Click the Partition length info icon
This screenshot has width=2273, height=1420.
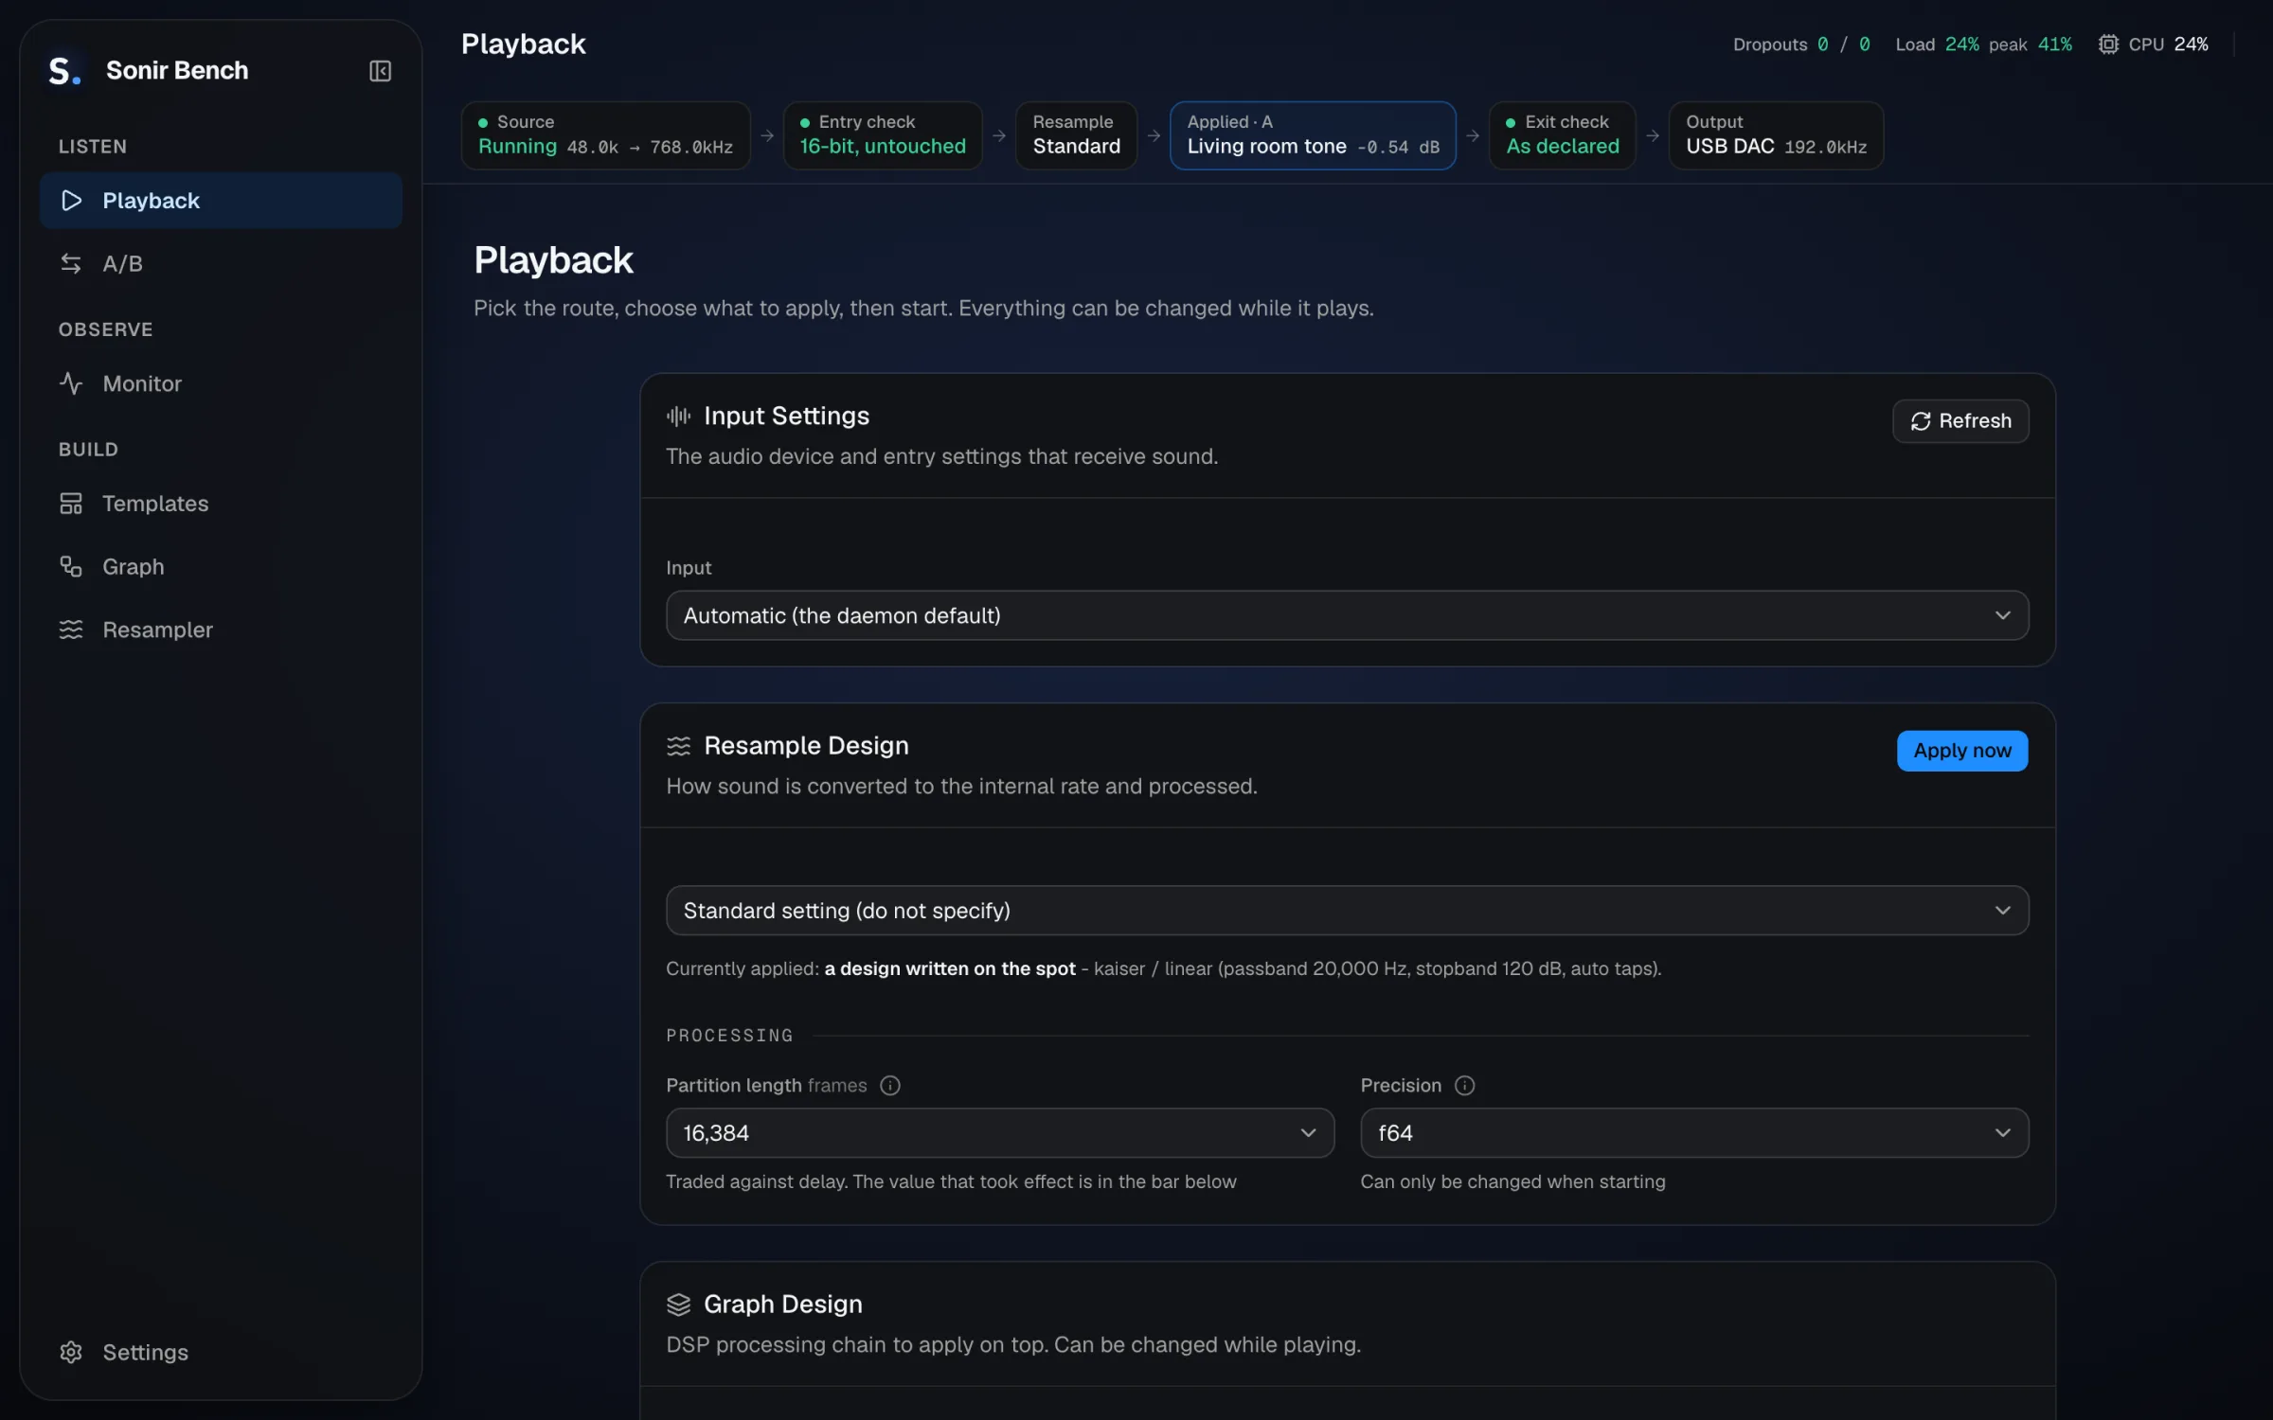(889, 1086)
